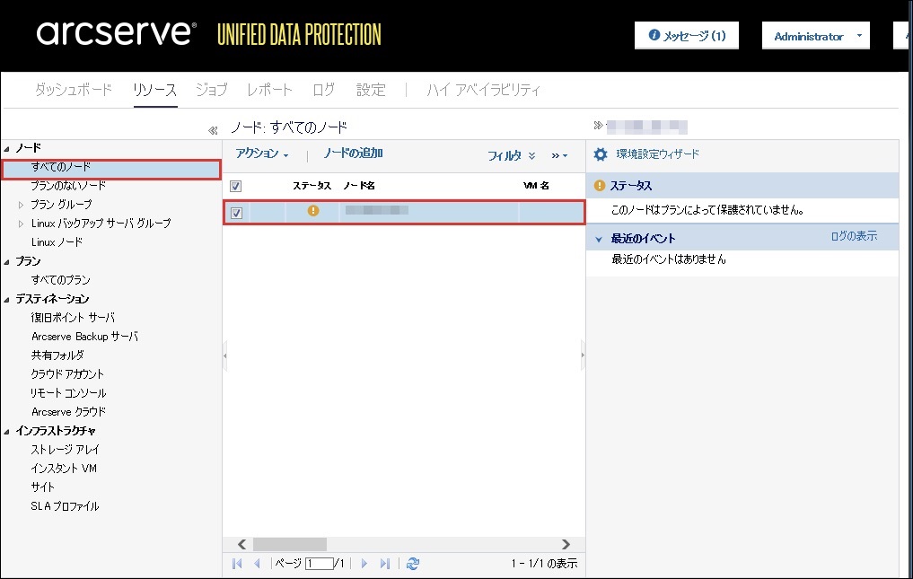Open the メッセージ (1) button
This screenshot has height=579, width=913.
[x=687, y=37]
